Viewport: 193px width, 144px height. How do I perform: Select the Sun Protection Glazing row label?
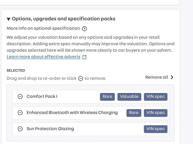(50, 129)
